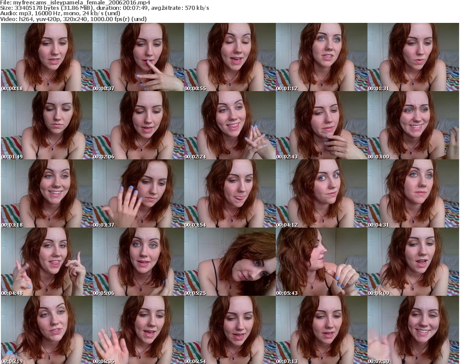Click the thumbnail marked 00:00:55
Viewport: 460px width, 364px height.
[230, 57]
